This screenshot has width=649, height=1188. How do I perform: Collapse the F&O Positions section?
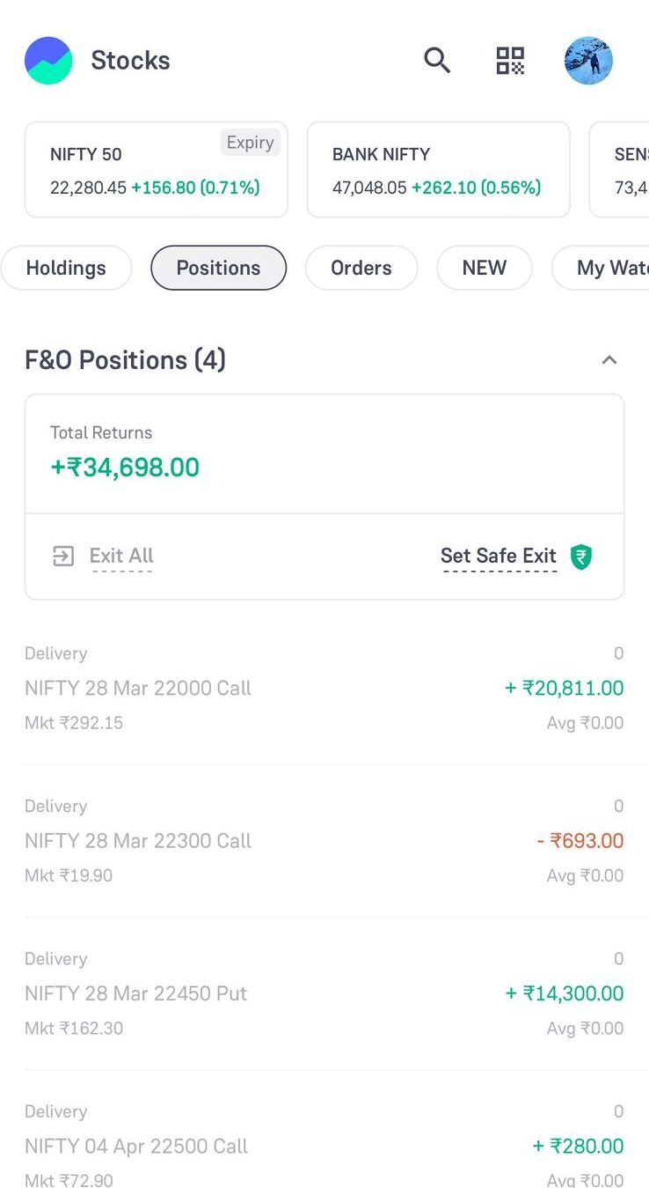[x=609, y=360]
